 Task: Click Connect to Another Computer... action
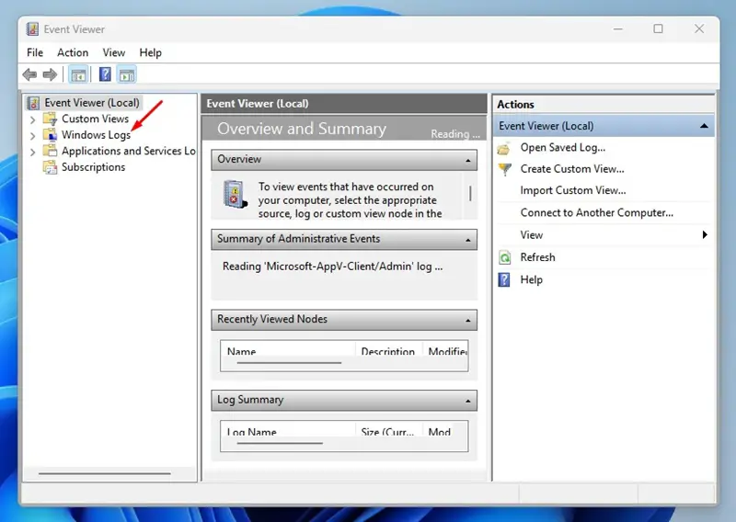[x=596, y=212]
